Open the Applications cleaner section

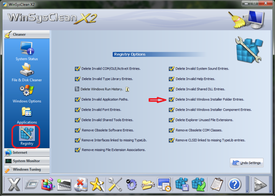pyautogui.click(x=27, y=115)
